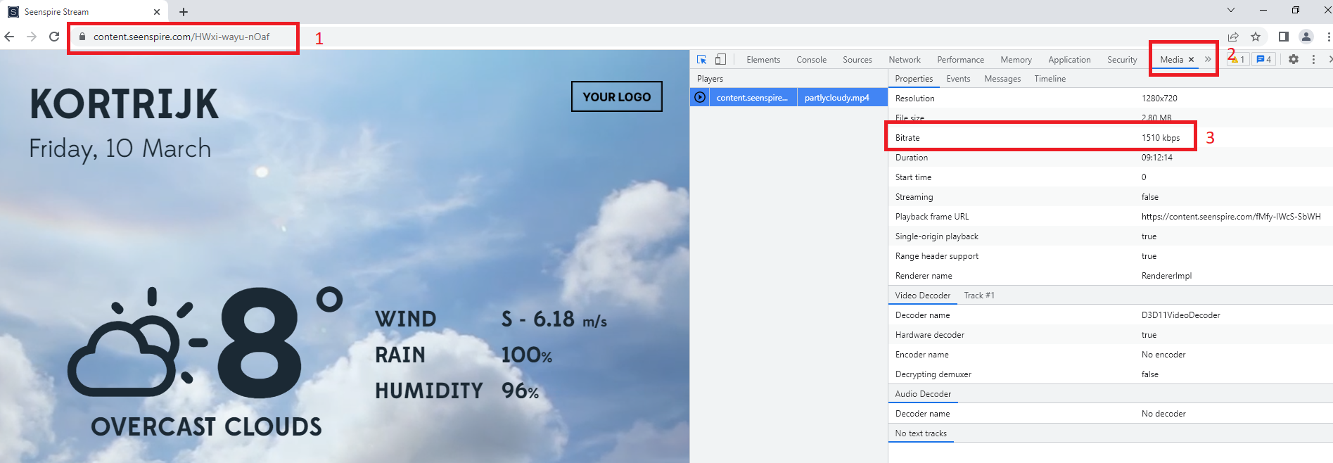
Task: Click the blue issues count badge
Action: 1264,60
